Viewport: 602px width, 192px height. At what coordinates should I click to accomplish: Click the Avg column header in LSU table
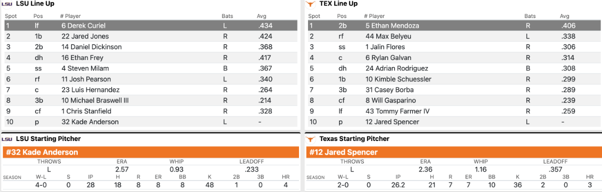pos(261,16)
